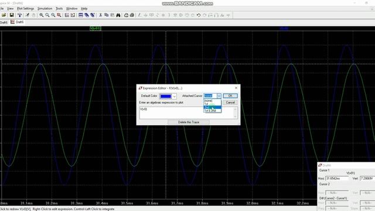The height and width of the screenshot is (211, 375).
Task: Cascade windows using the cascade toolbar icon
Action: tap(87, 15)
